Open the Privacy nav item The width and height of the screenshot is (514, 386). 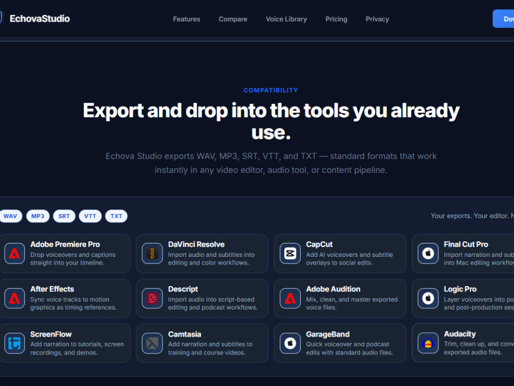tap(377, 19)
